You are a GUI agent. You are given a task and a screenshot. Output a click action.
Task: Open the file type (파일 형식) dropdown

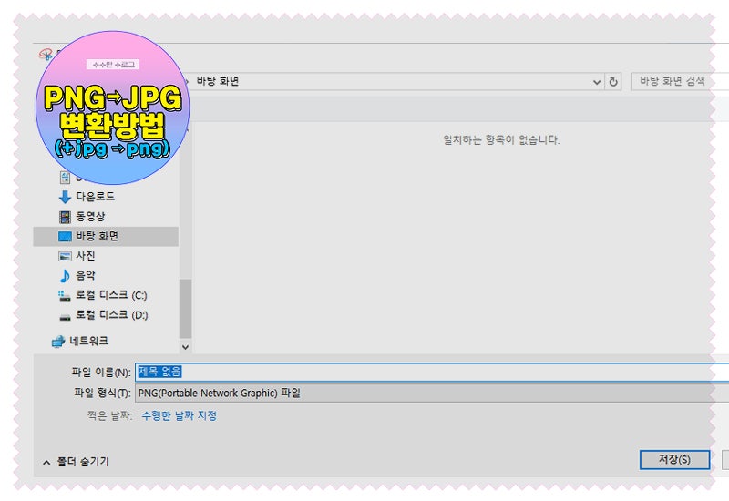431,393
